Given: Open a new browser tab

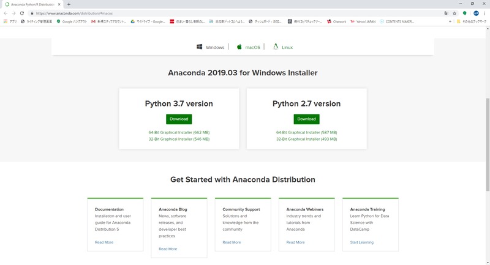Looking at the screenshot, I should (69, 4).
